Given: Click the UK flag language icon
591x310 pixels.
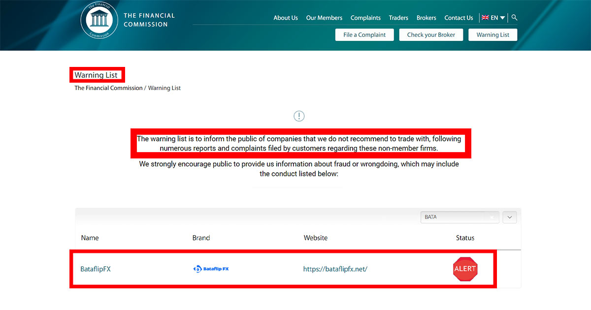Looking at the screenshot, I should (x=485, y=18).
